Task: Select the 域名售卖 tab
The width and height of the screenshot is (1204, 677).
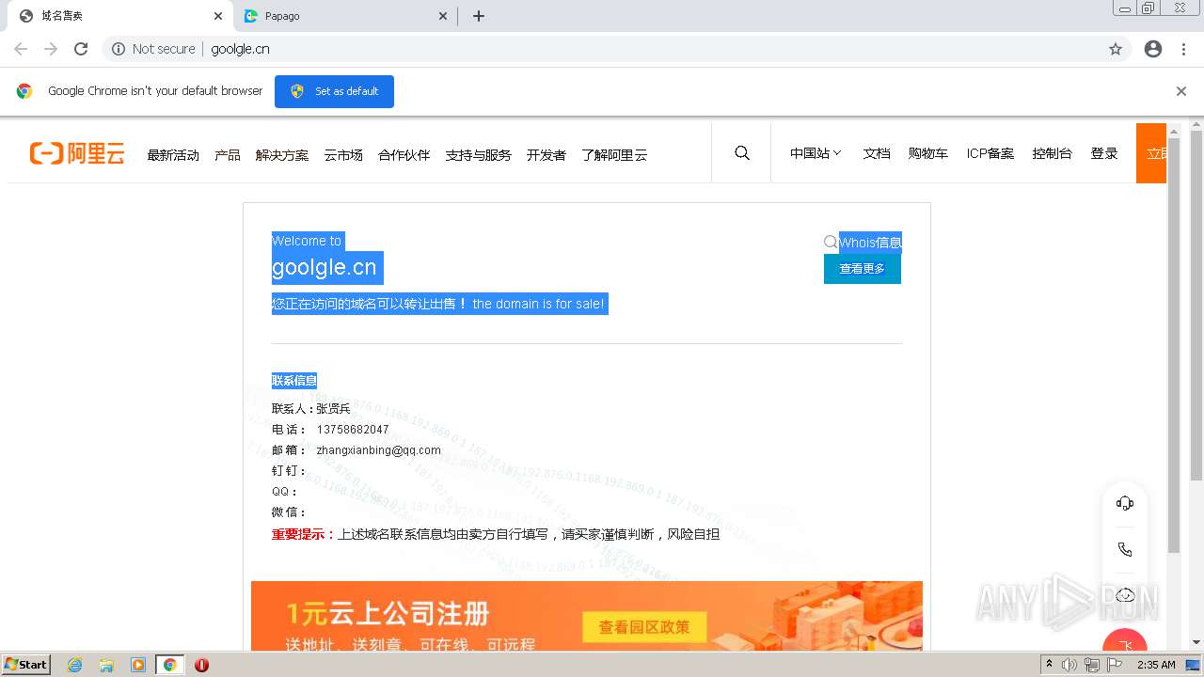Action: point(119,16)
